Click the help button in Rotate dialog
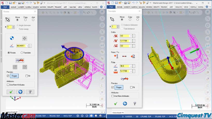 click(x=30, y=92)
